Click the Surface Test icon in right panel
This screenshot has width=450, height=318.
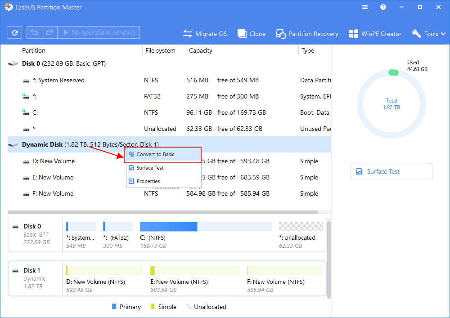(359, 171)
